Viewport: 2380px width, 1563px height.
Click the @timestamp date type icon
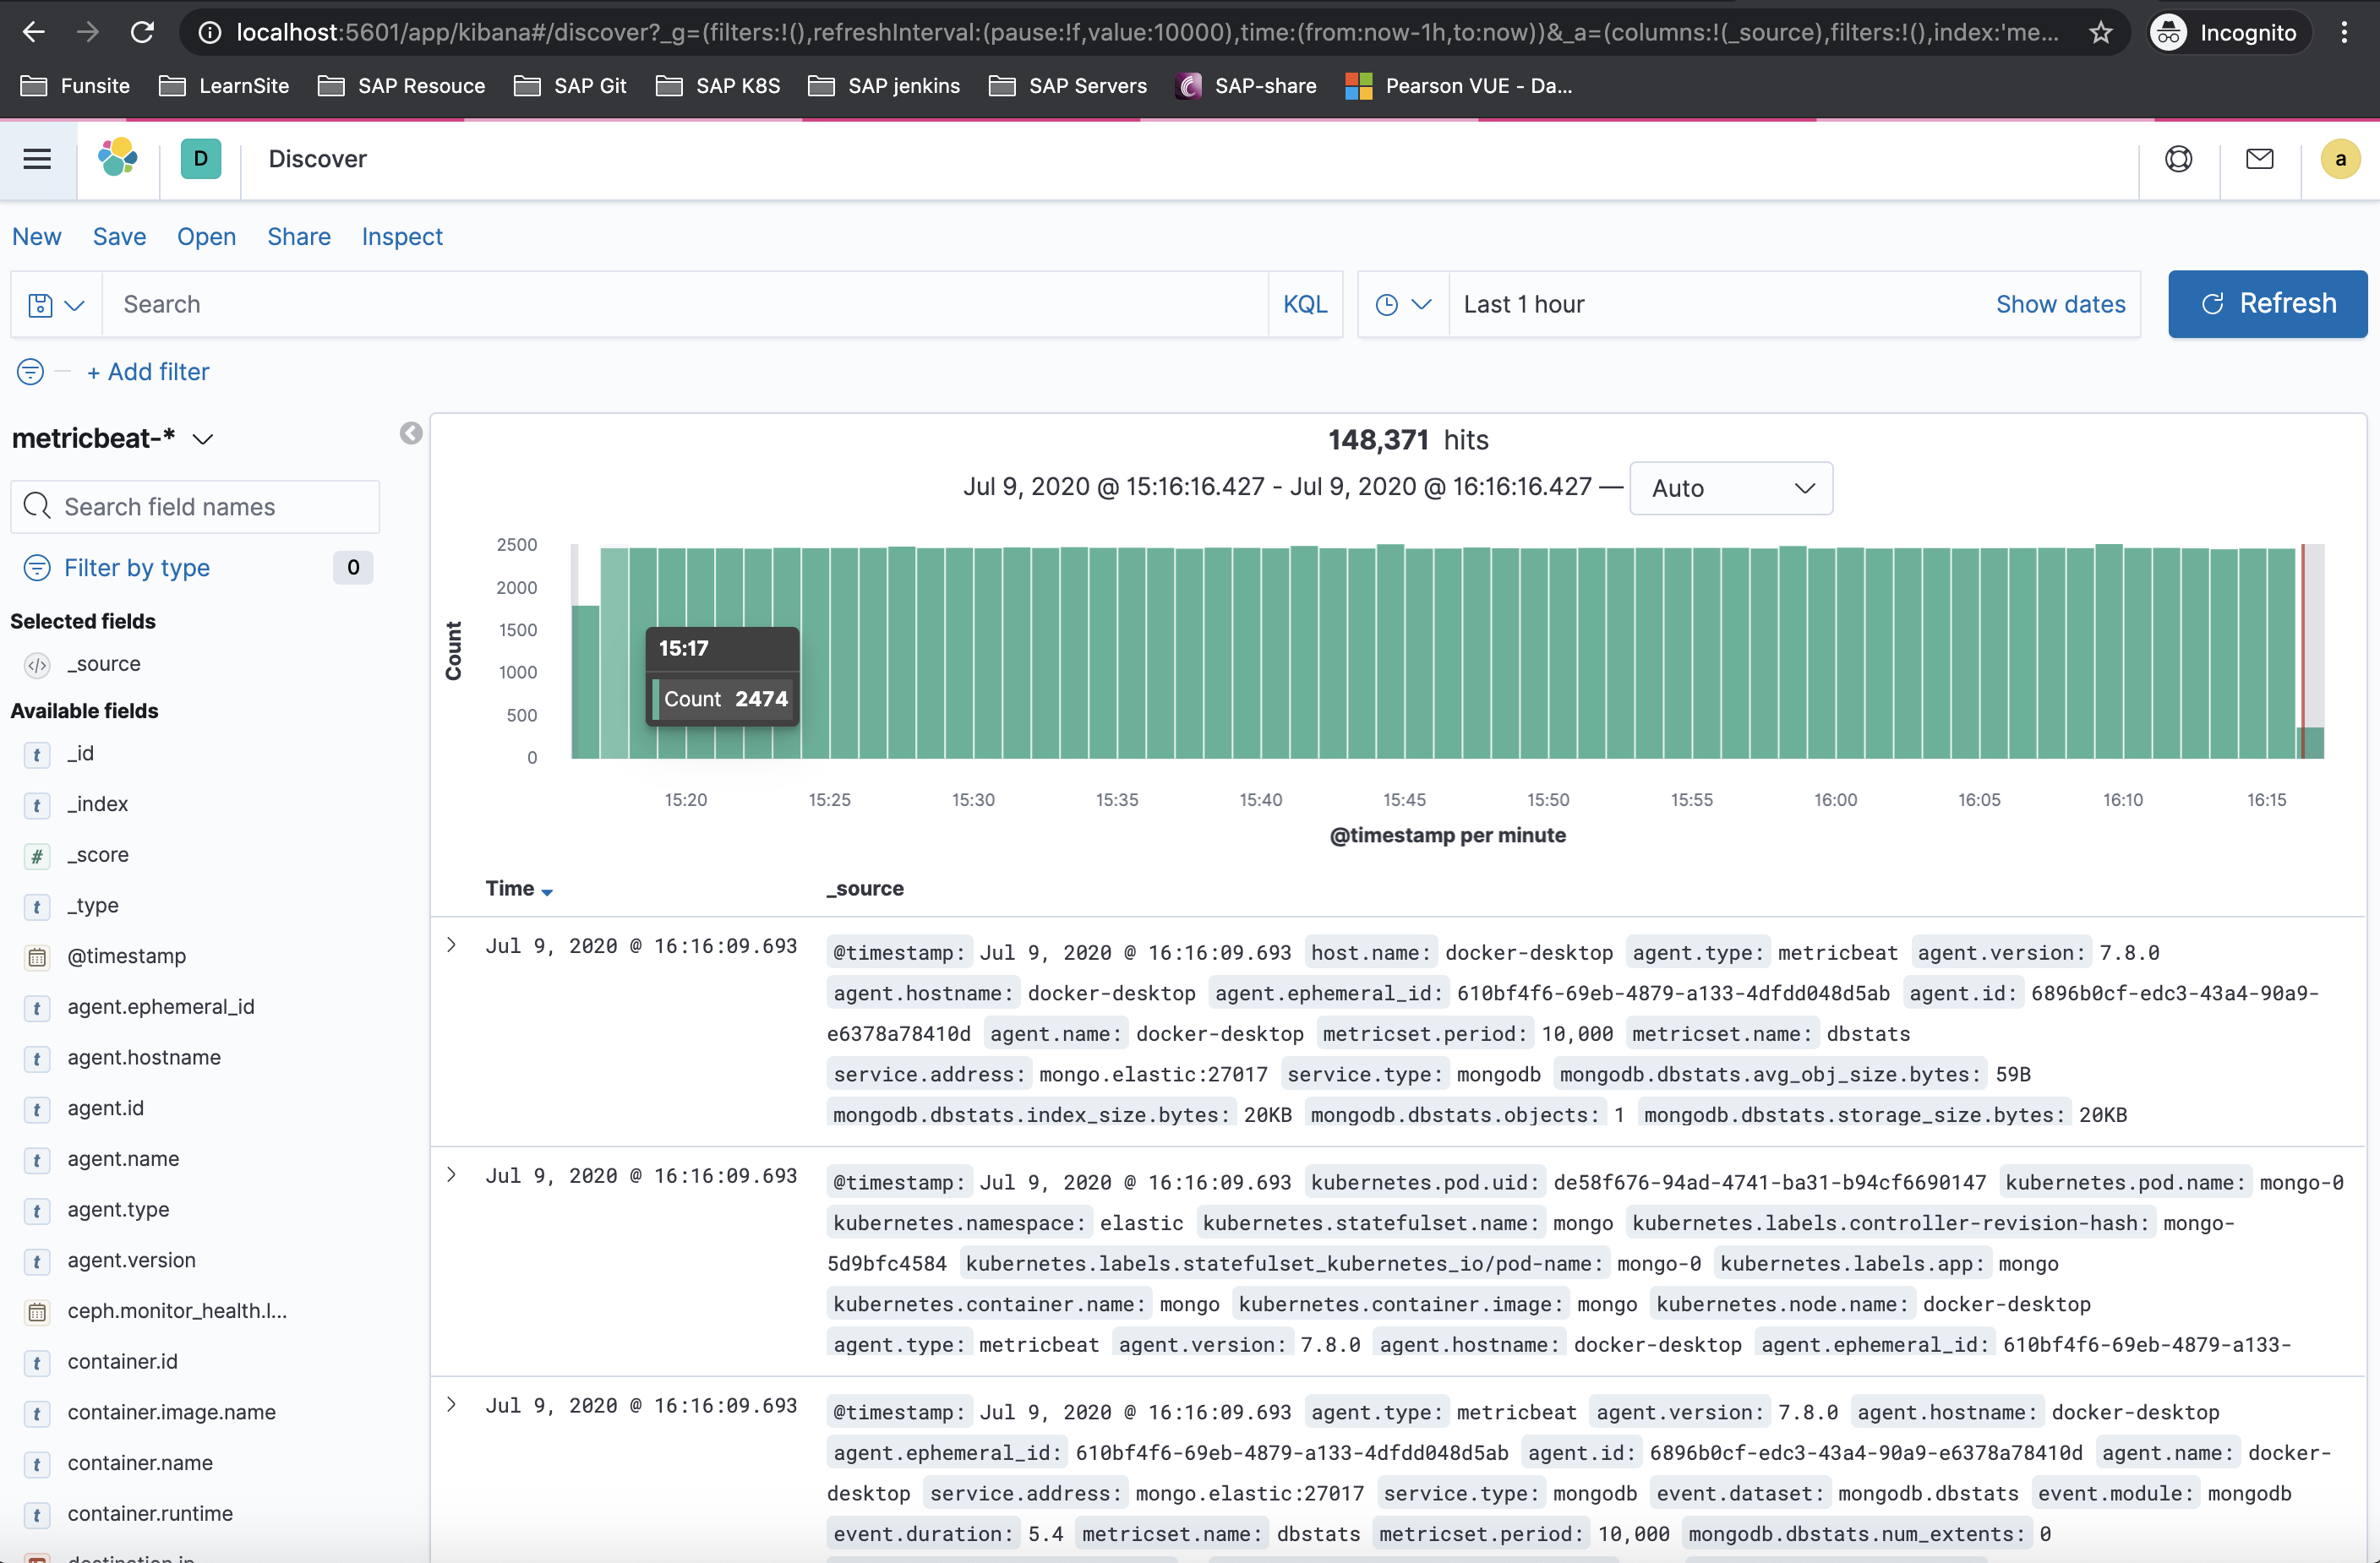(37, 957)
